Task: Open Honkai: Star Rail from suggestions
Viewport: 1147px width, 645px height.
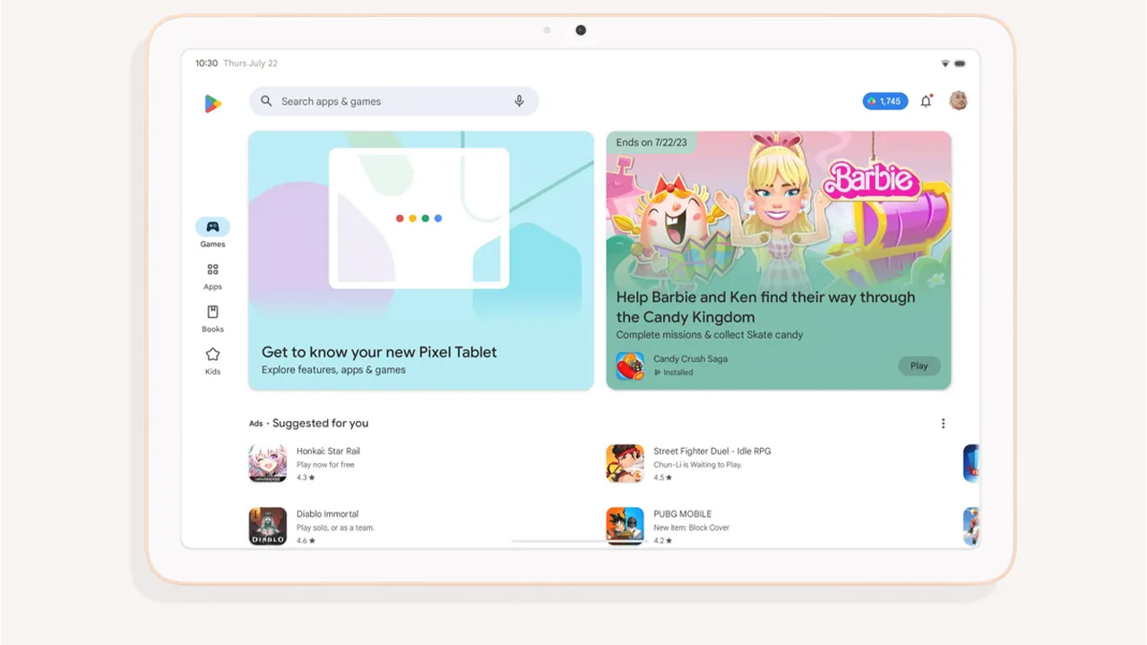Action: [x=267, y=461]
